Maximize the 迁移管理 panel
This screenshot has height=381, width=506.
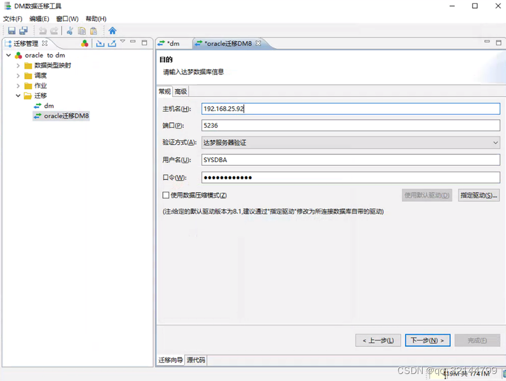coord(144,43)
